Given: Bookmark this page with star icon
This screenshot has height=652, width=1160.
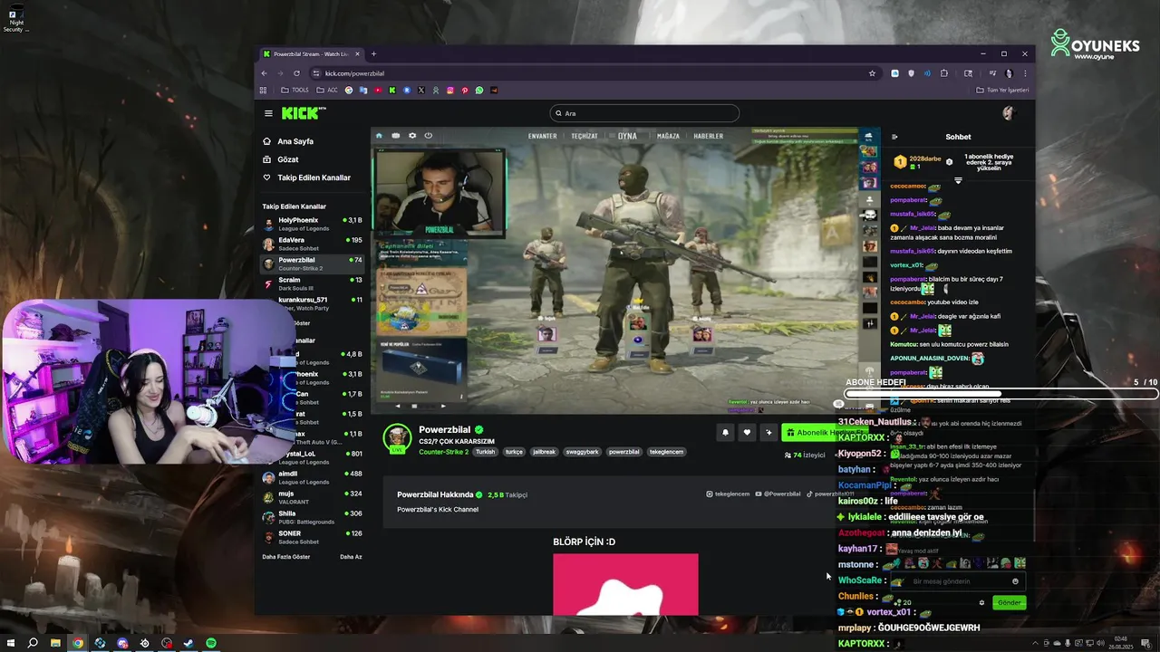Looking at the screenshot, I should 872,73.
